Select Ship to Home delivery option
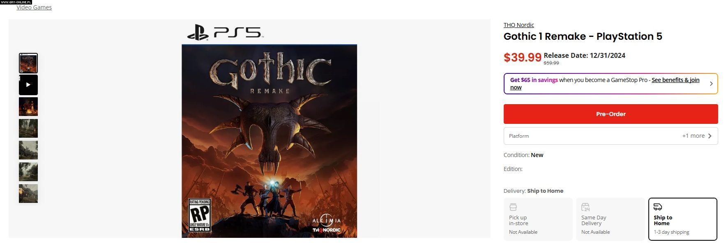Screen dimensions: 728x244 683,219
